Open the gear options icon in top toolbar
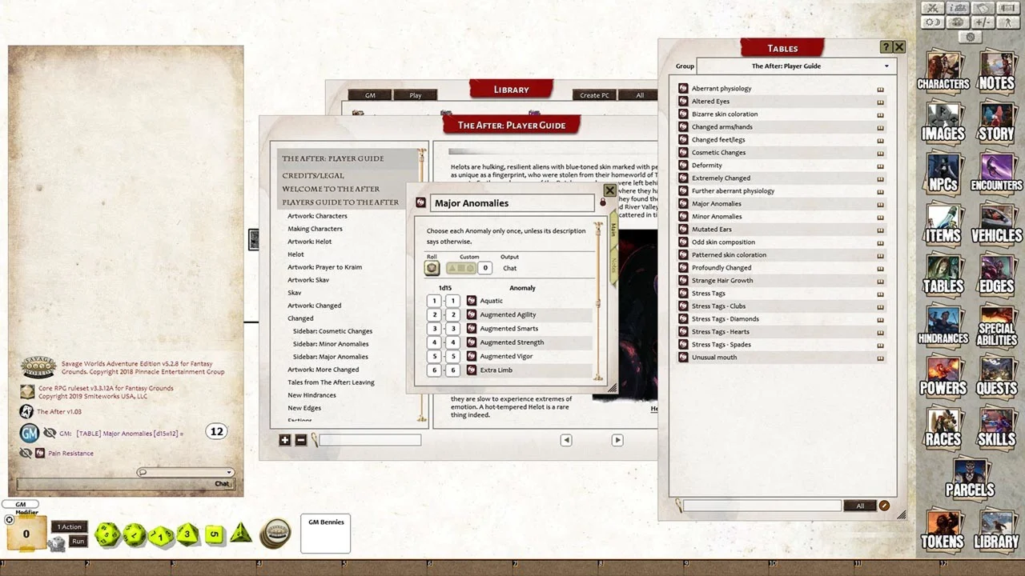The image size is (1025, 576). click(x=971, y=37)
